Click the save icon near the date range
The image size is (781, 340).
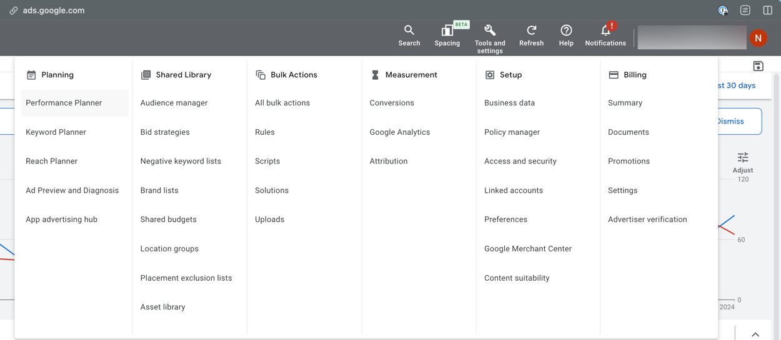point(758,66)
